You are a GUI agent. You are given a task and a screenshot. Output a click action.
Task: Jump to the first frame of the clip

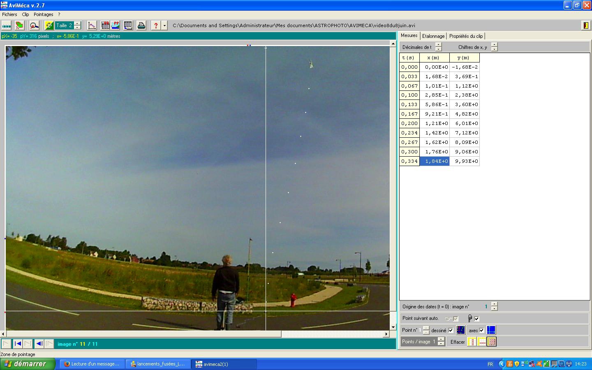pyautogui.click(x=18, y=344)
